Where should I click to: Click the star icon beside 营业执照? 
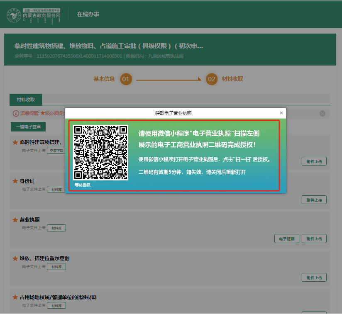15,220
